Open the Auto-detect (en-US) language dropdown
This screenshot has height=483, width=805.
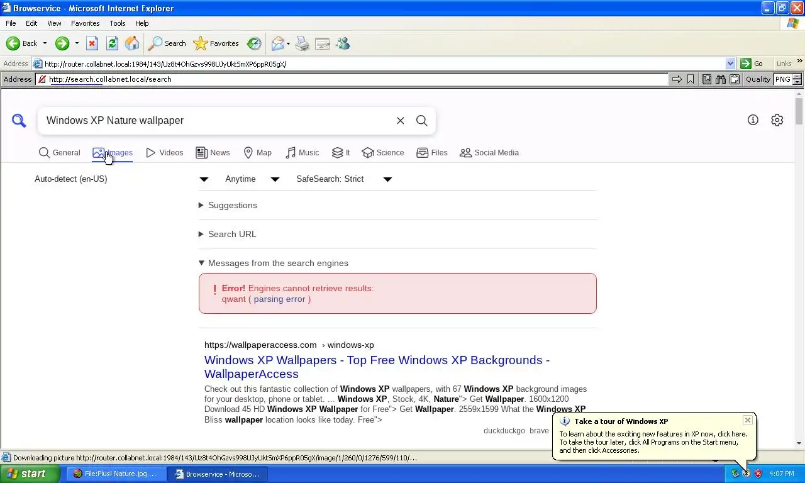123,179
